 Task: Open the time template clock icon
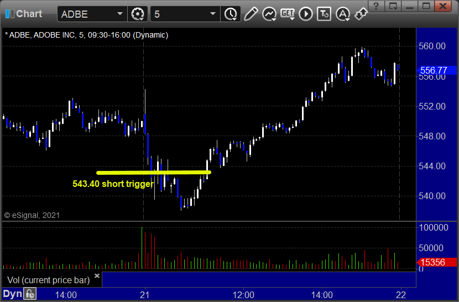(231, 14)
